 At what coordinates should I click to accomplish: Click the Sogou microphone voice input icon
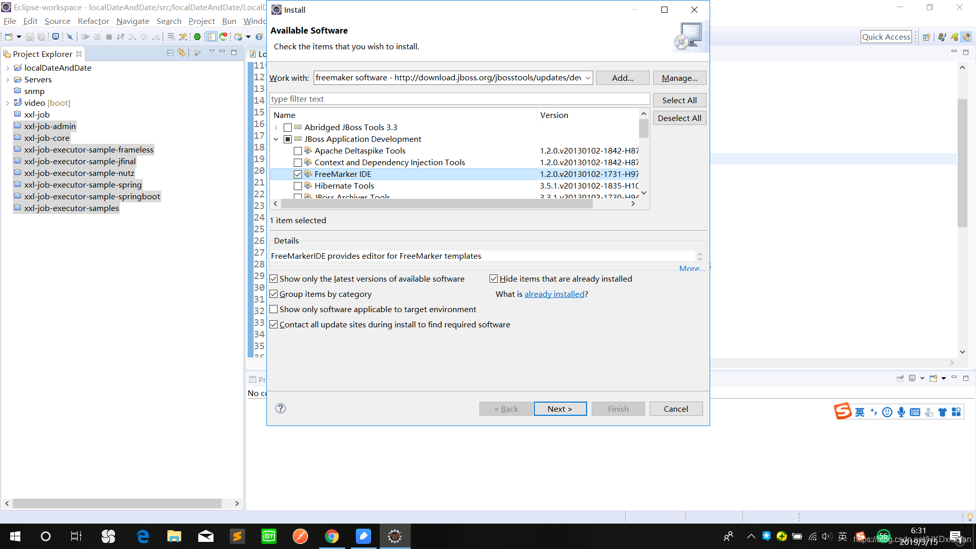pos(901,412)
